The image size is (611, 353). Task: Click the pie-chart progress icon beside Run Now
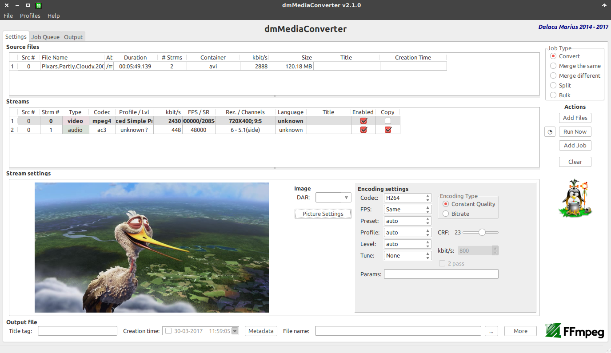click(550, 131)
